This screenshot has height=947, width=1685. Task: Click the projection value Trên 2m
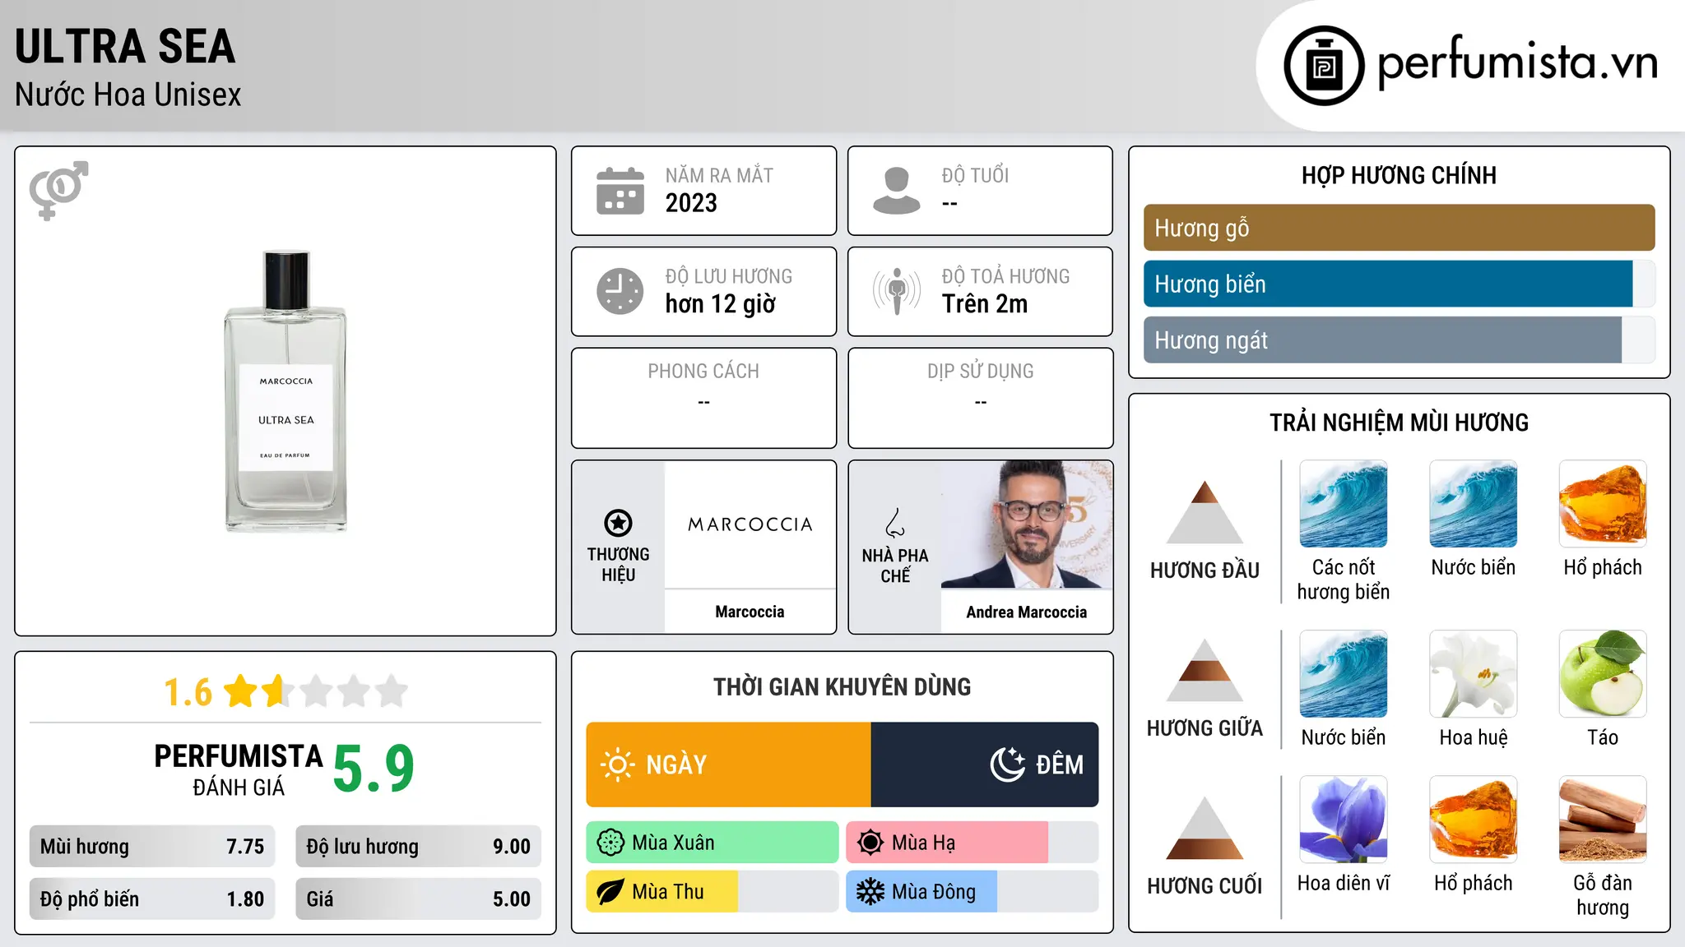coord(985,304)
